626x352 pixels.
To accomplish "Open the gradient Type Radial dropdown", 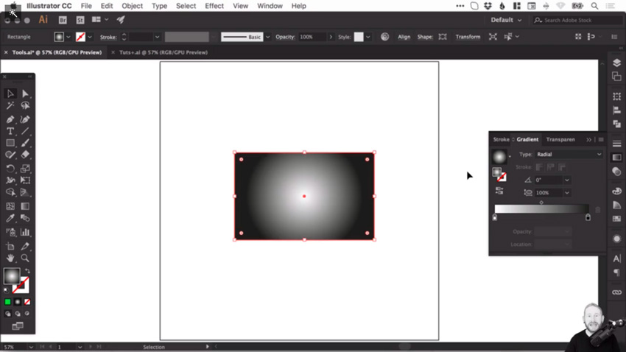I will click(x=569, y=155).
